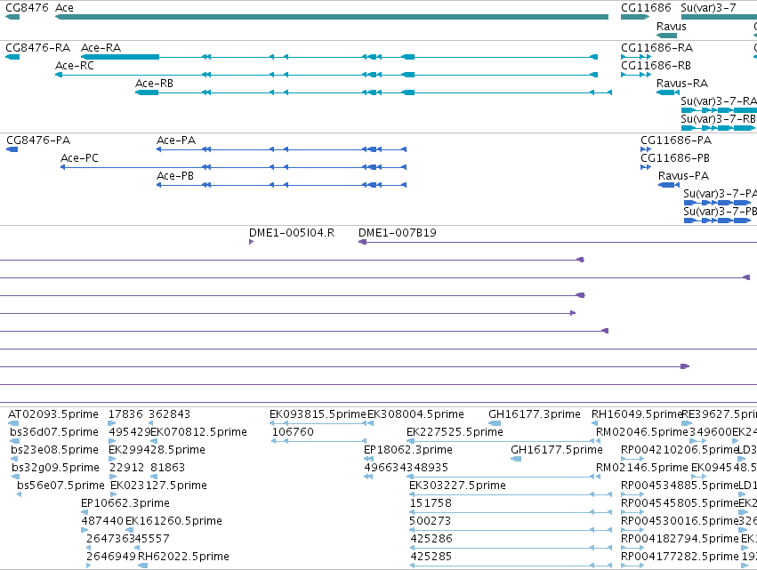Select the EP10662.3prime EST label

click(125, 503)
